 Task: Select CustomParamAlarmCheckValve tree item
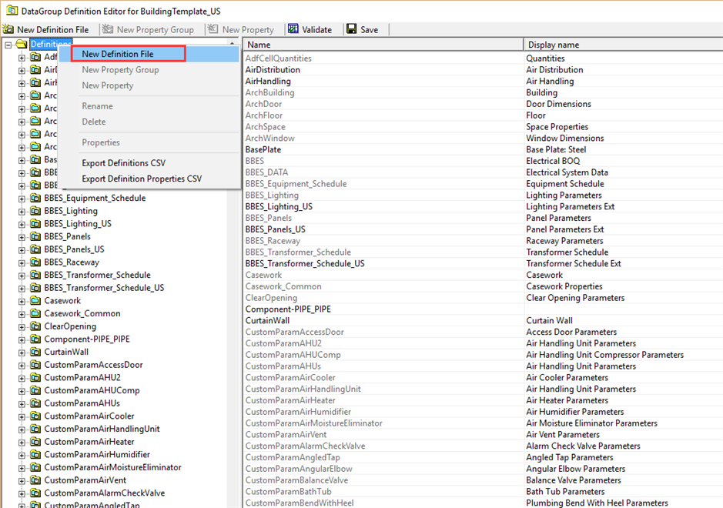click(104, 493)
